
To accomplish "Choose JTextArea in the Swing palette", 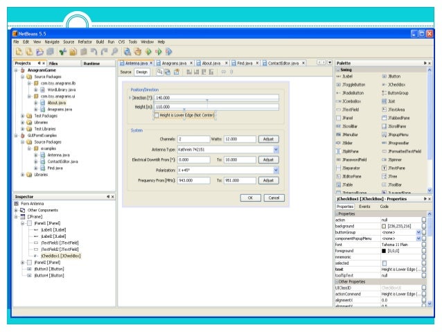I will (396, 109).
